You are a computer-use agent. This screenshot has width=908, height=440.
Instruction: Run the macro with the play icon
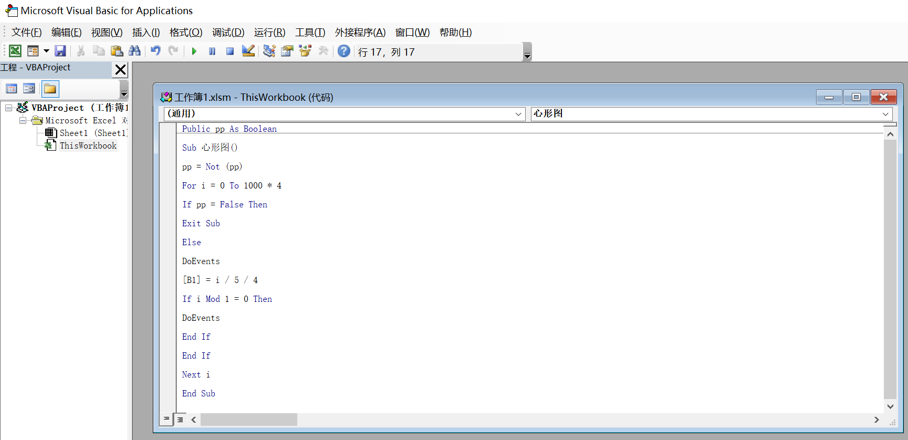(194, 51)
